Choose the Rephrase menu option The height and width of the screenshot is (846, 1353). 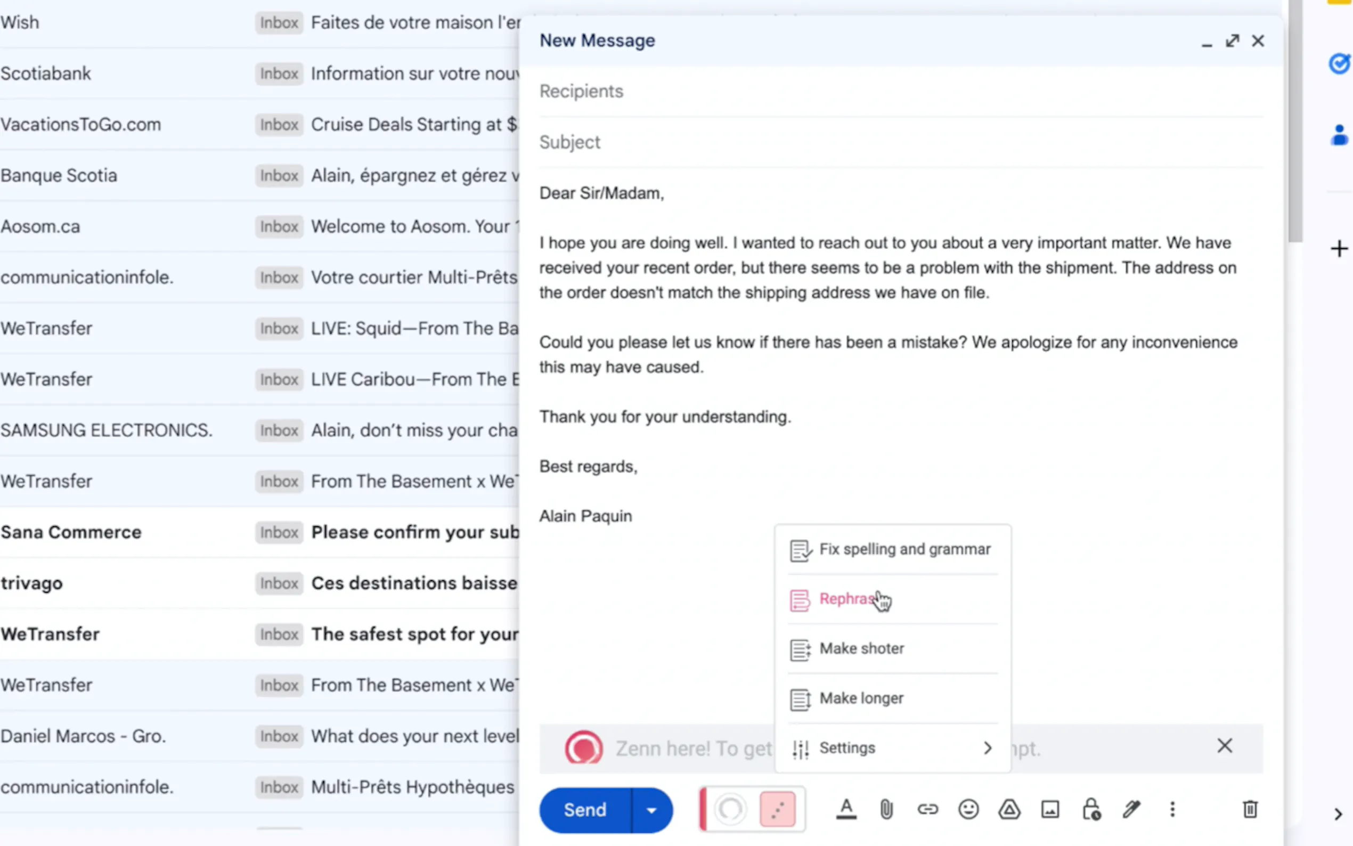846,599
